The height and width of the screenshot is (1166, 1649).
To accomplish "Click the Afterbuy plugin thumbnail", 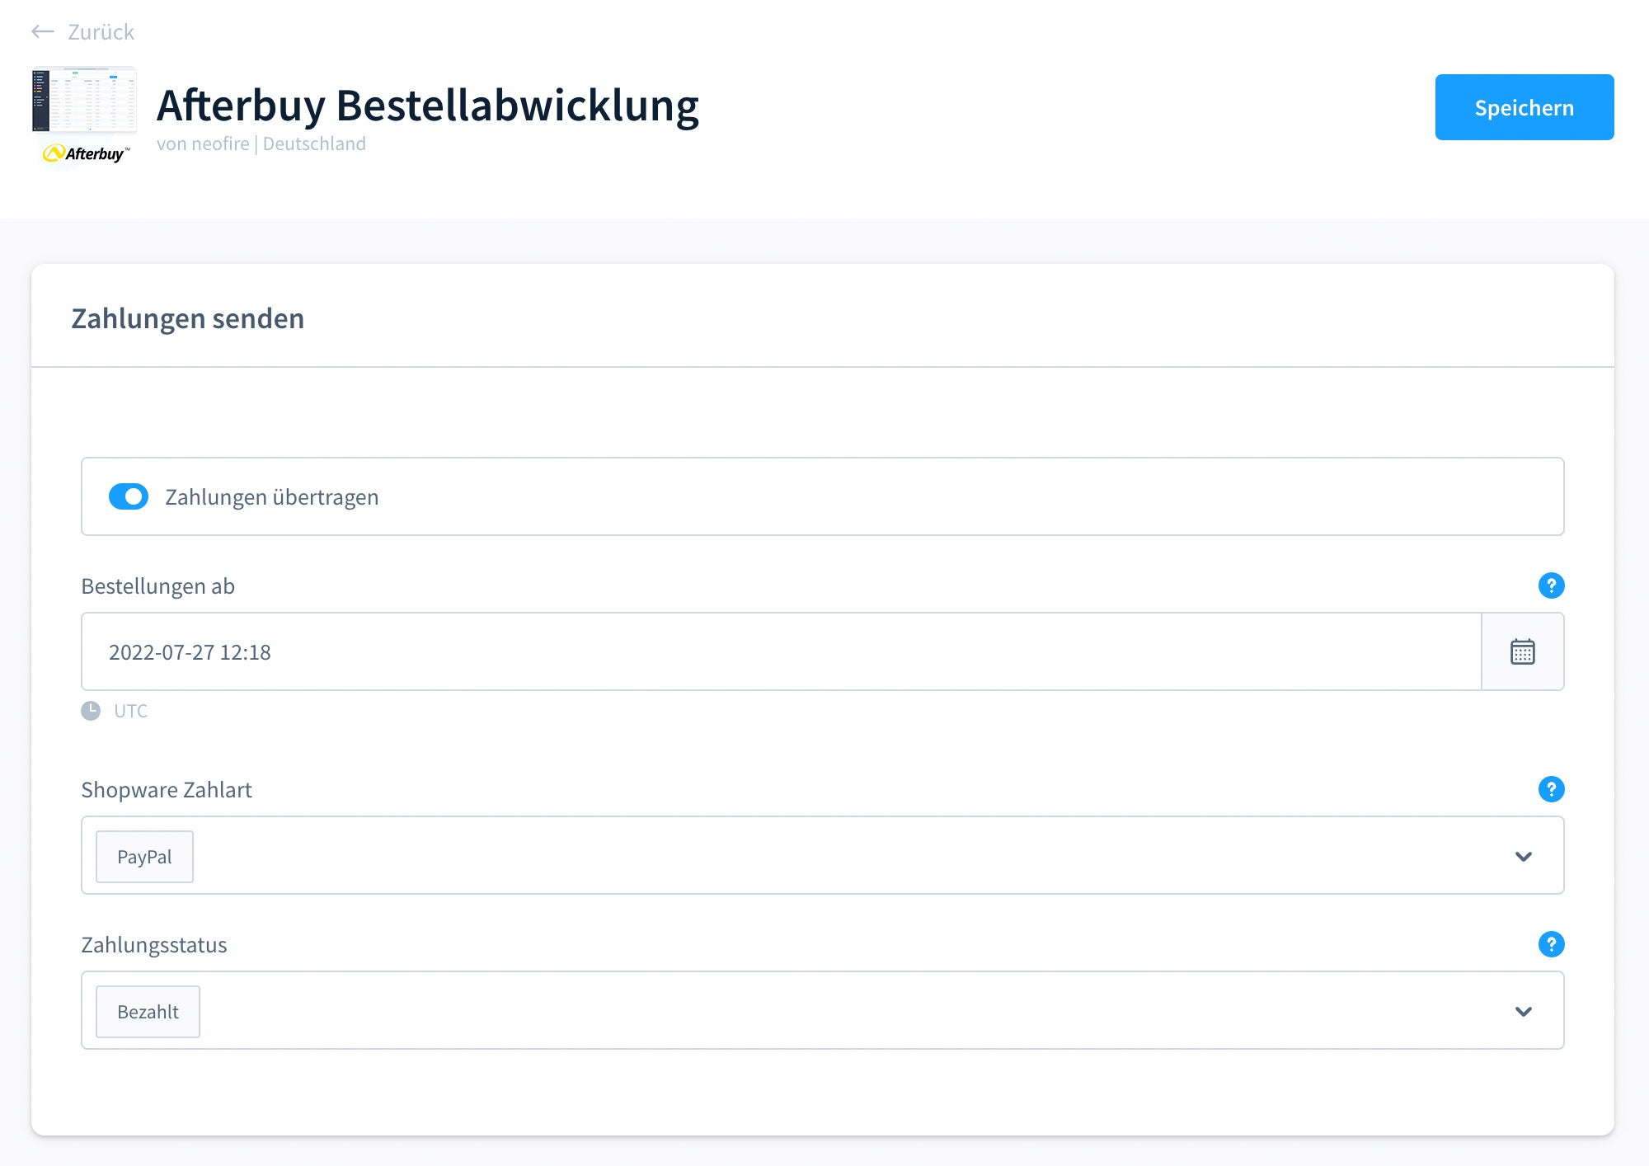I will click(x=84, y=100).
